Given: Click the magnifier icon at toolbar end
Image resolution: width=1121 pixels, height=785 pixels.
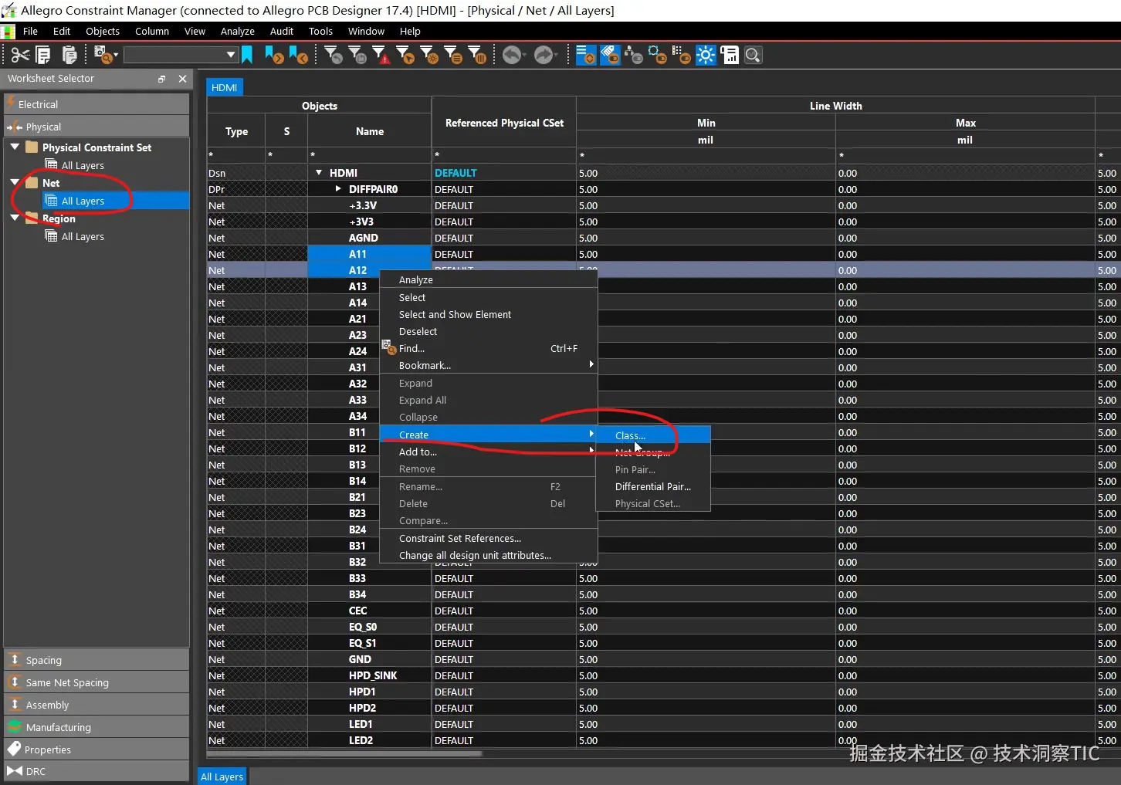Looking at the screenshot, I should 754,55.
